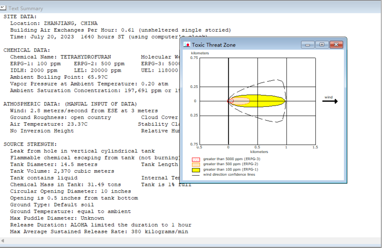
Task: Click 'Tank Diameter: 14.5 meters' text
Action: click(54, 165)
